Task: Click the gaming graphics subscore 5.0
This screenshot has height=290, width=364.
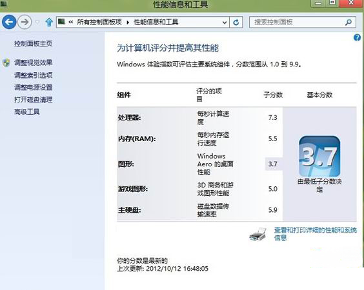Action: [x=273, y=189]
